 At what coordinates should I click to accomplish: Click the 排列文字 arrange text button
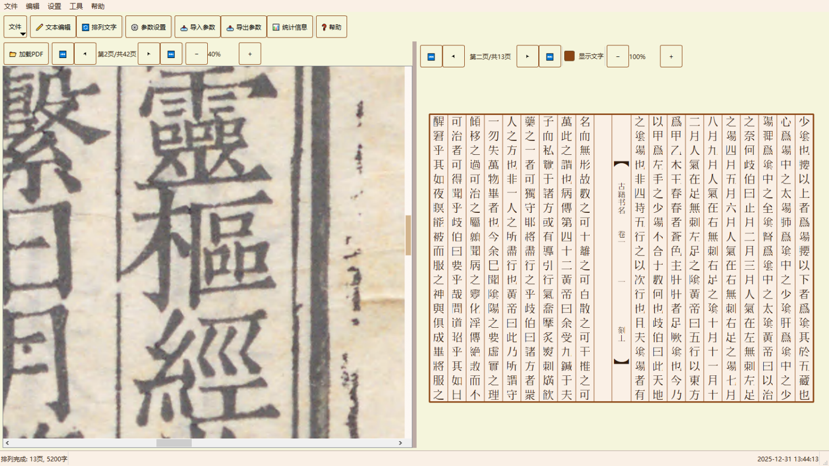click(99, 27)
